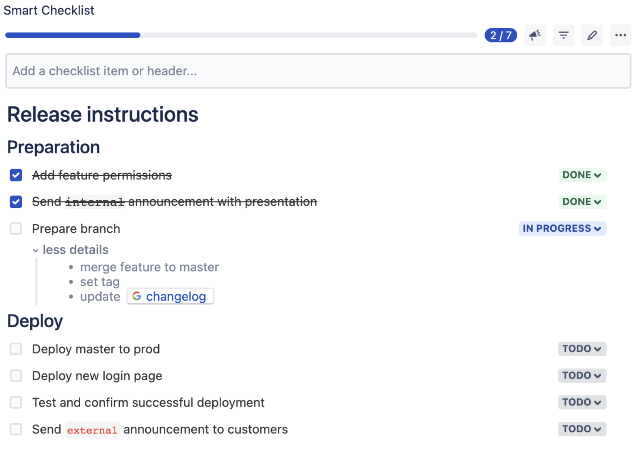Viewport: 642px width, 456px height.
Task: Open the IN PROGRESS status dropdown
Action: pos(562,228)
